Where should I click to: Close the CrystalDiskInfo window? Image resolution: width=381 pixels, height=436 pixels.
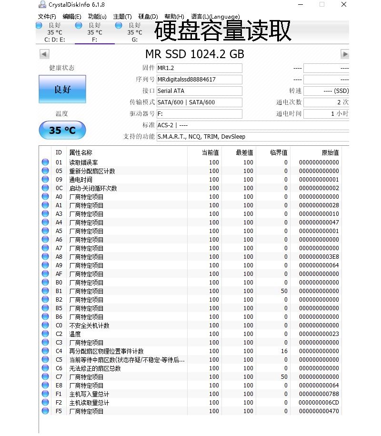344,4
